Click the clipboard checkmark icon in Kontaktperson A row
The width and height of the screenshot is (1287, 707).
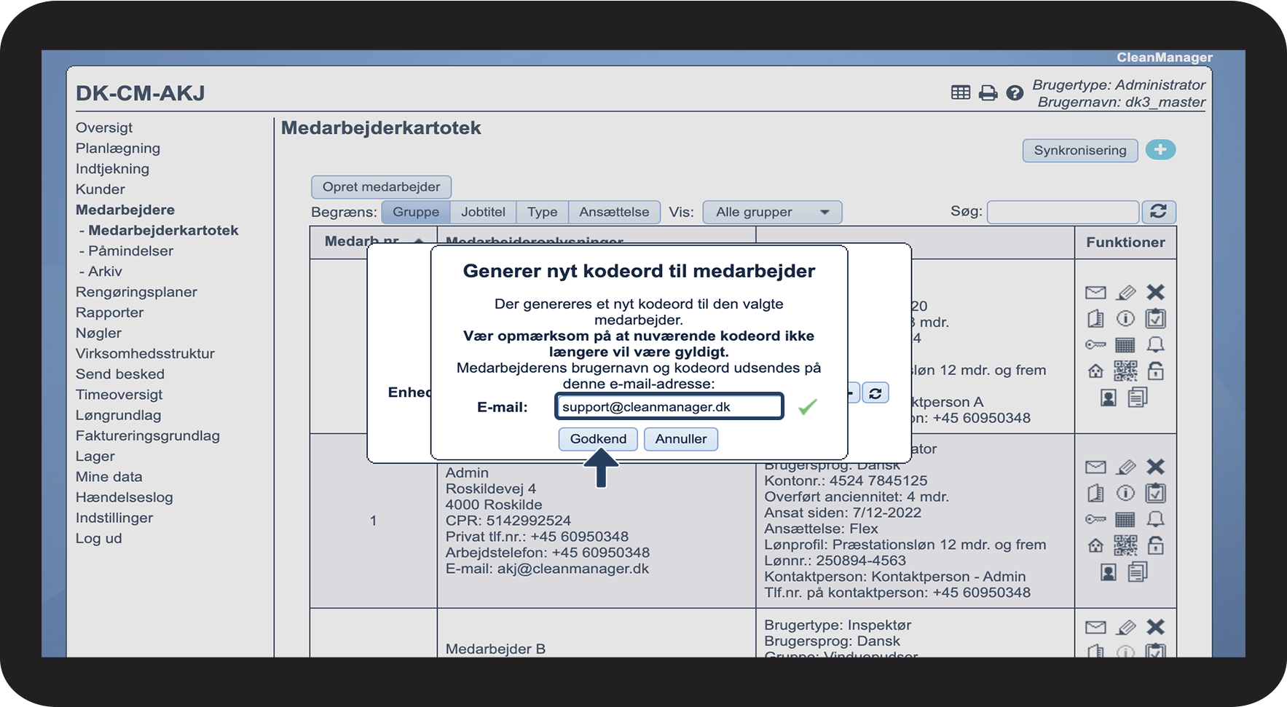pyautogui.click(x=1155, y=318)
